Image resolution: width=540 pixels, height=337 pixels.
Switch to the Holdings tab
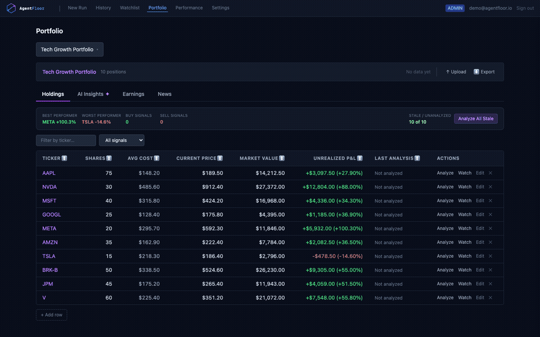[x=53, y=94]
